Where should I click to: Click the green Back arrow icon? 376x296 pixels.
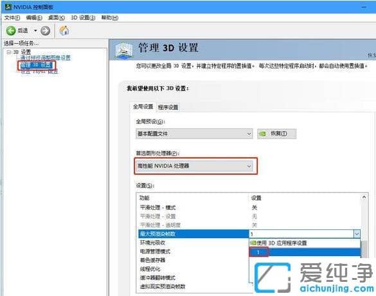[11, 31]
